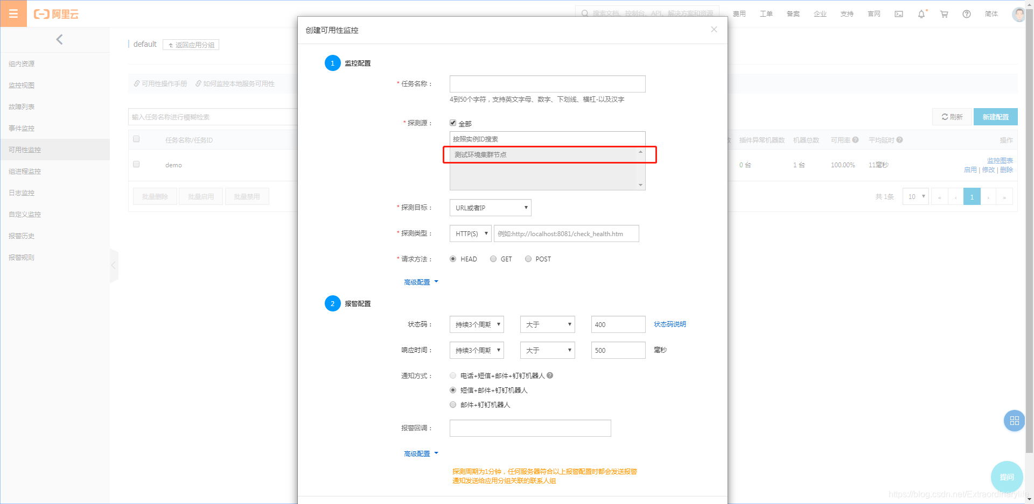Open 组内资源 in sidebar
This screenshot has height=504, width=1034.
tap(22, 63)
